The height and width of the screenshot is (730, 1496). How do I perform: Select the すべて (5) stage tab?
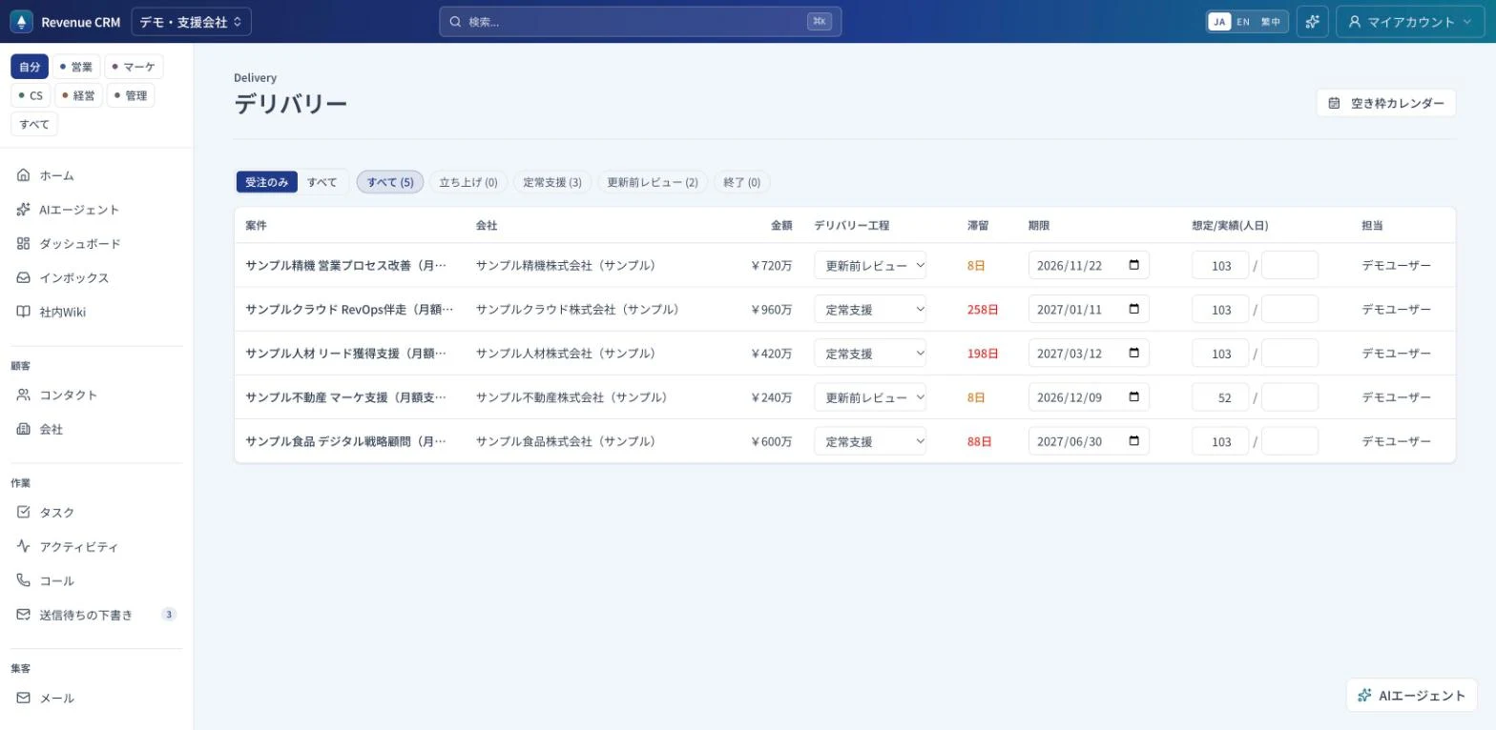tap(390, 182)
